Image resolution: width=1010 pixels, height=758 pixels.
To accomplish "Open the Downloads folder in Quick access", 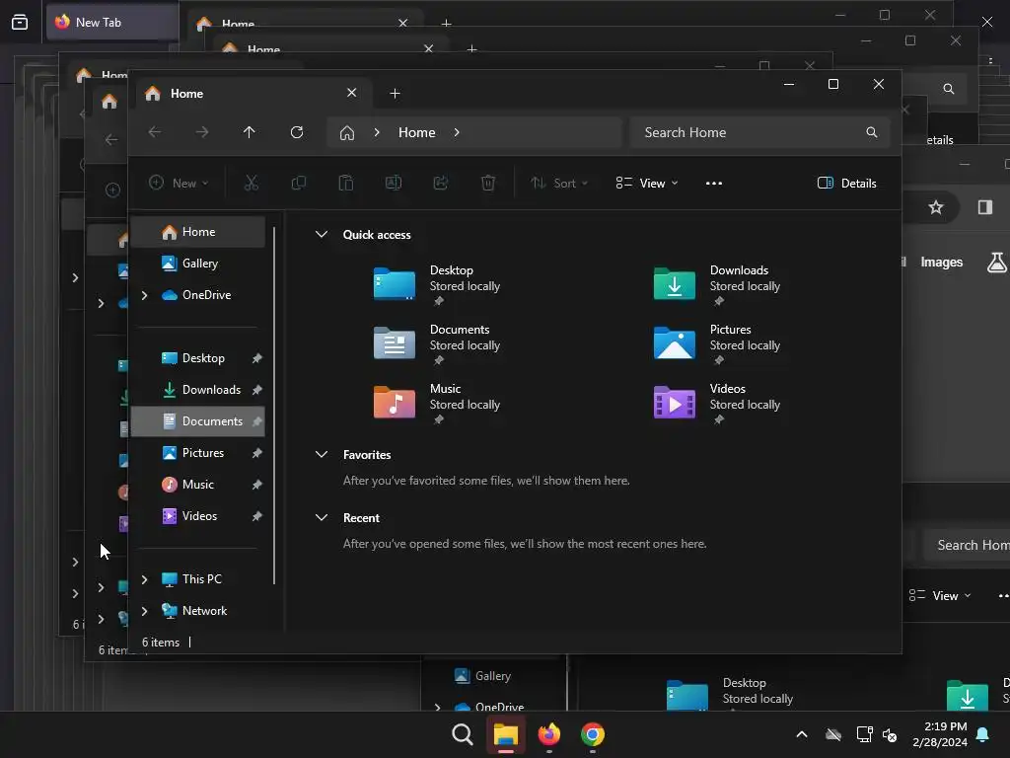I will click(x=716, y=284).
